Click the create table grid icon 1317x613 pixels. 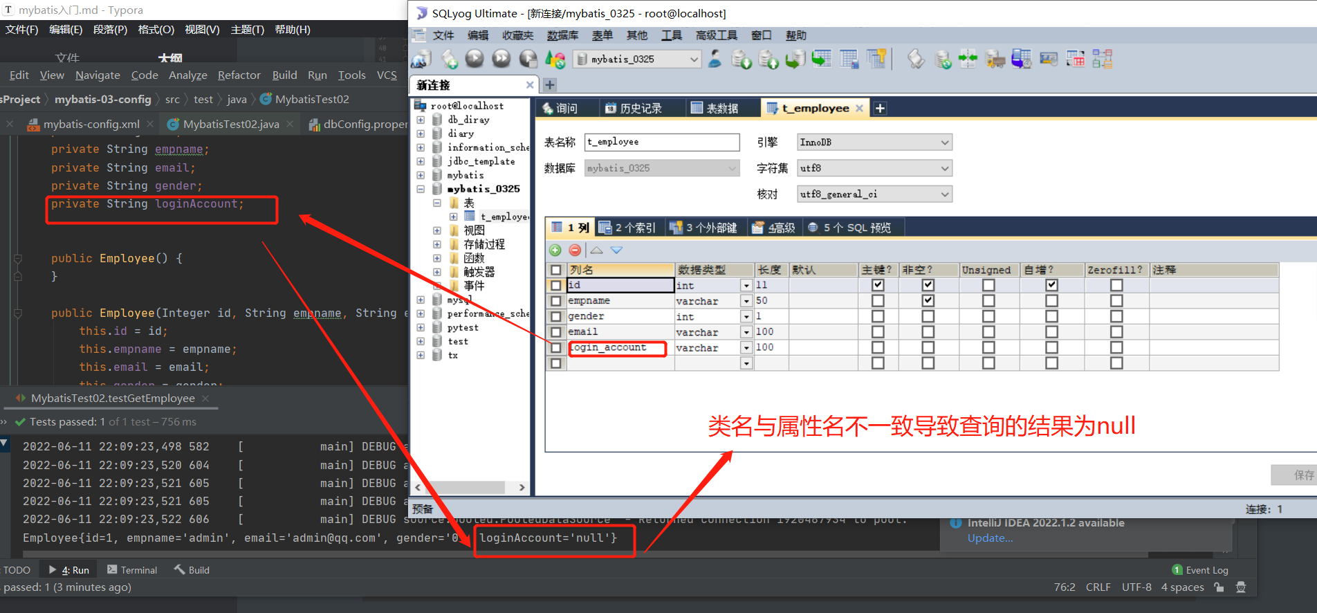849,60
